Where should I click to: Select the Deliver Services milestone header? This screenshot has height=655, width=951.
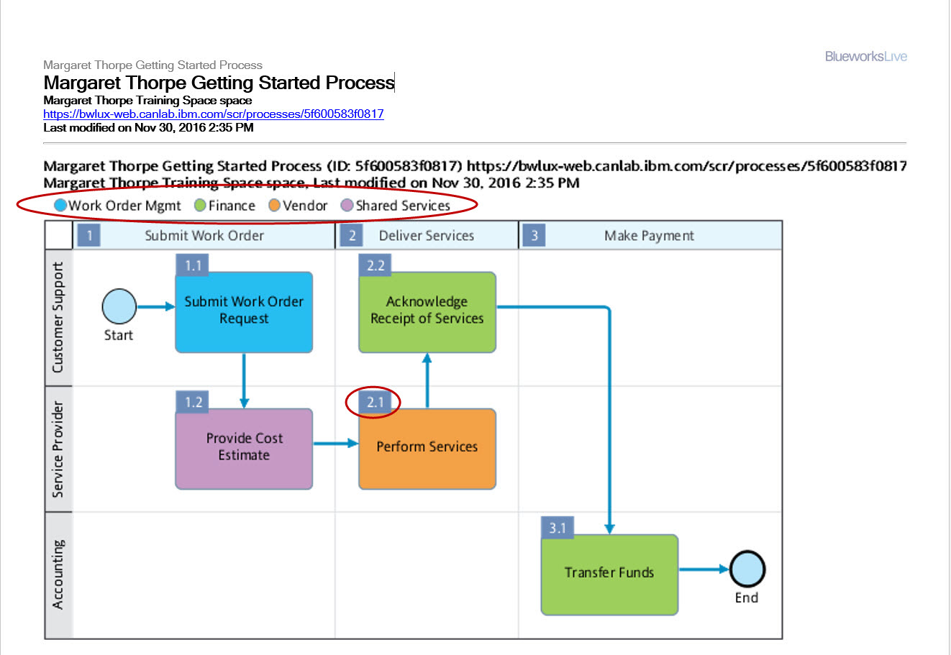(427, 235)
